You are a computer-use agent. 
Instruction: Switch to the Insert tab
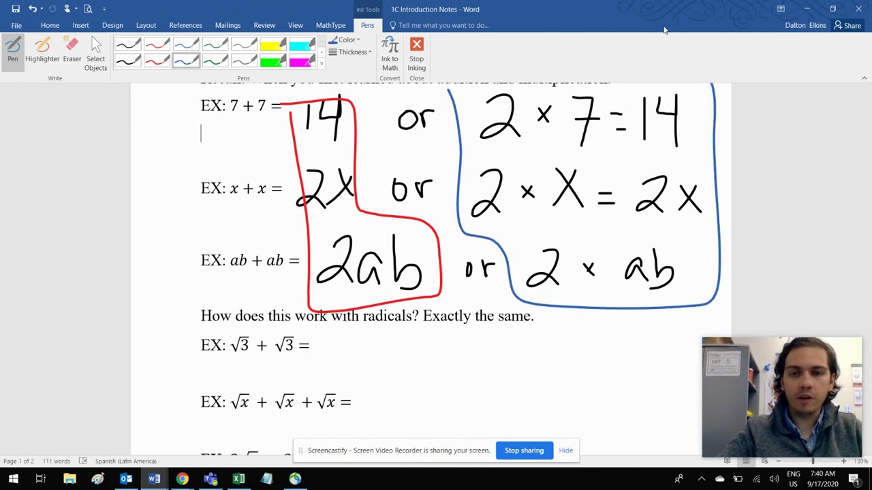pyautogui.click(x=80, y=25)
